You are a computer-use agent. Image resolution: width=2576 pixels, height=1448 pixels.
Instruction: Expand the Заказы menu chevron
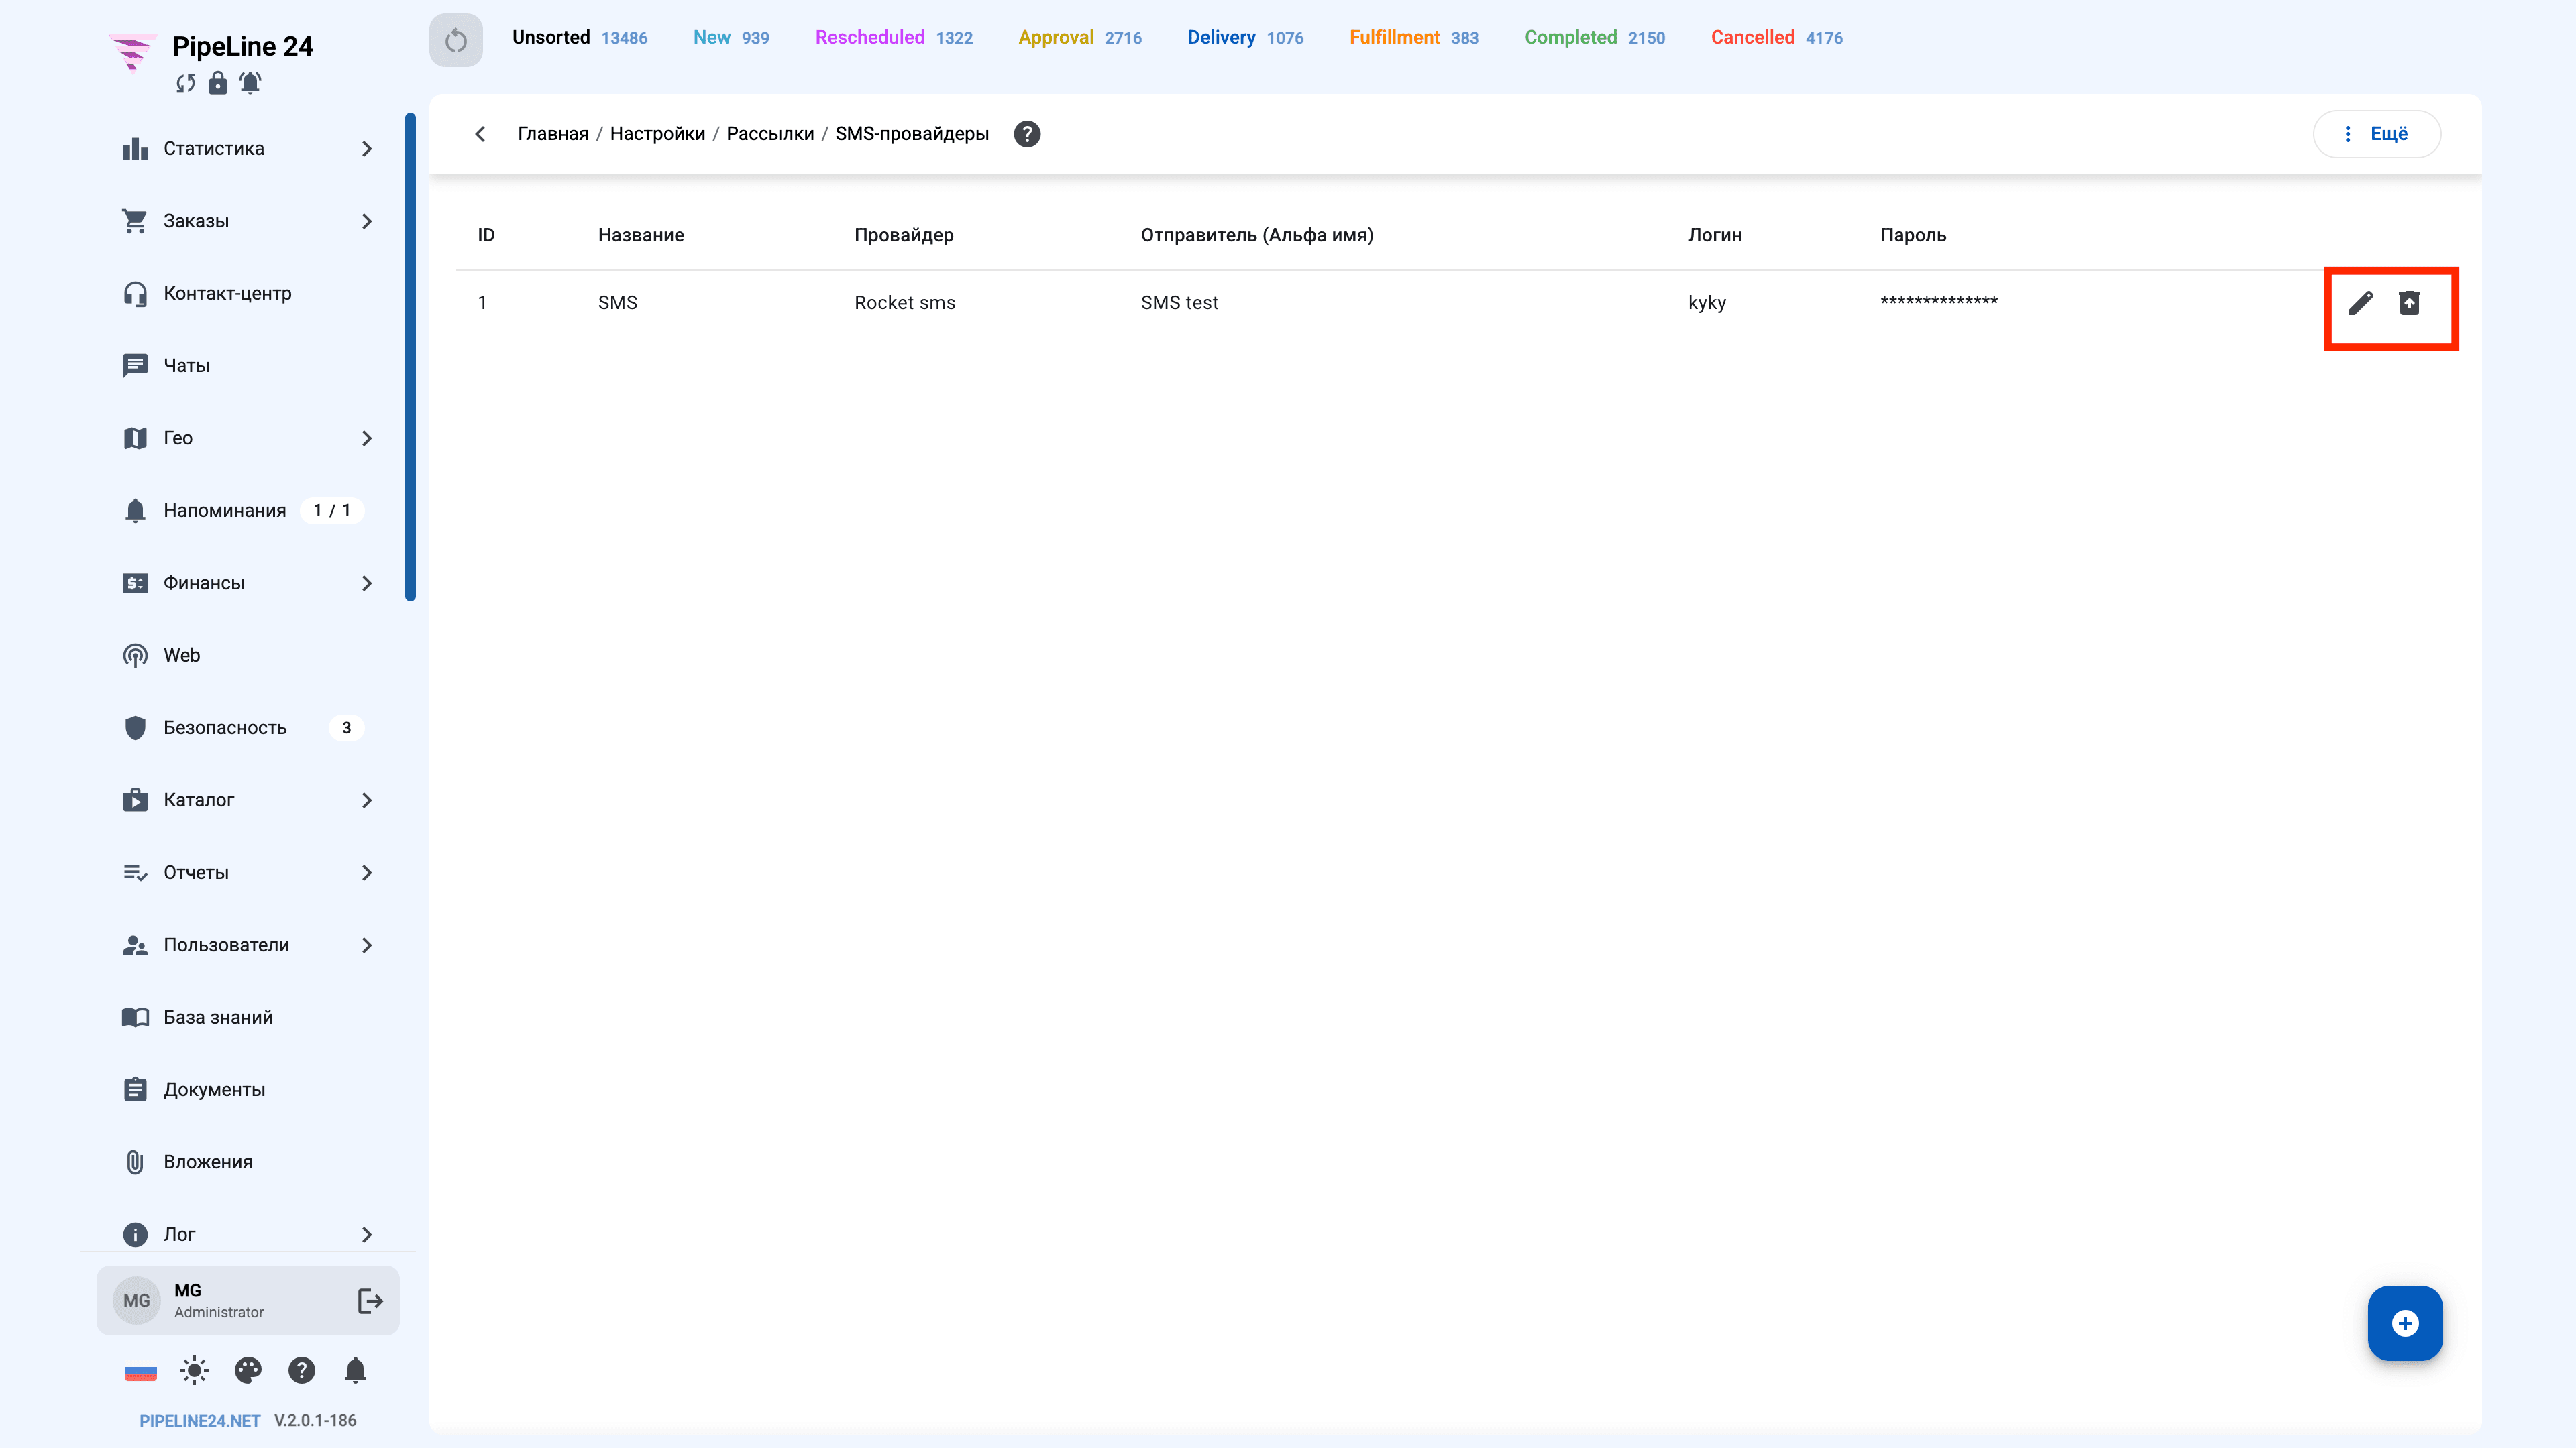click(x=367, y=221)
